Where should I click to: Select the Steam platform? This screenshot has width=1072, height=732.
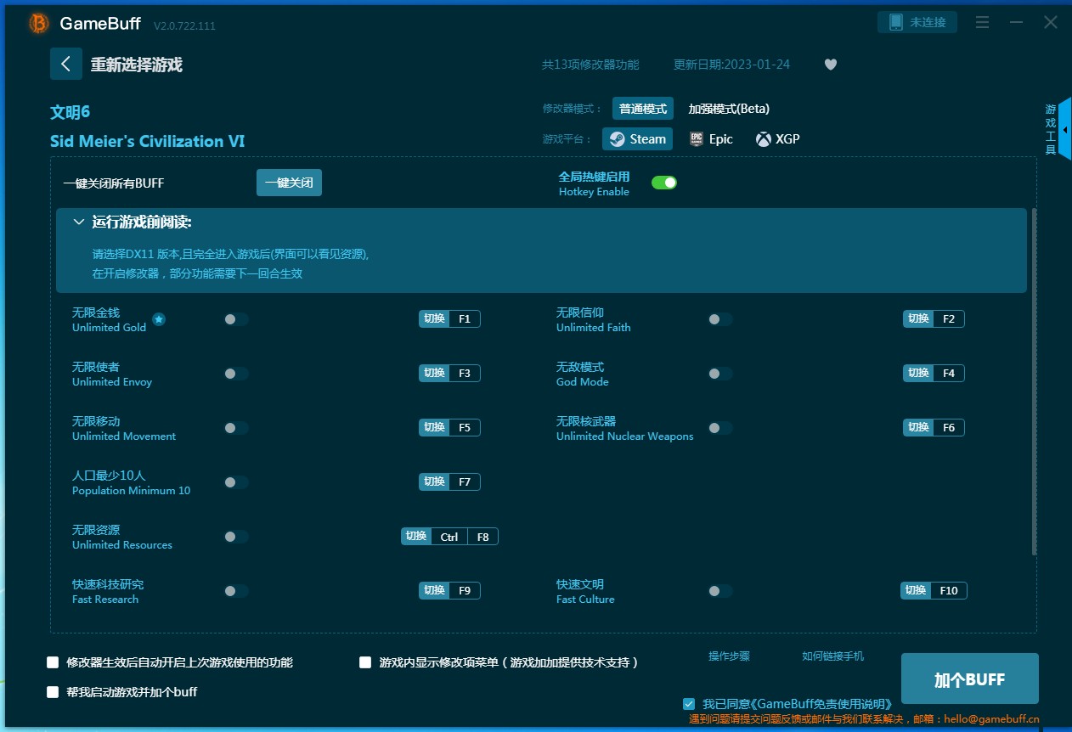(638, 139)
